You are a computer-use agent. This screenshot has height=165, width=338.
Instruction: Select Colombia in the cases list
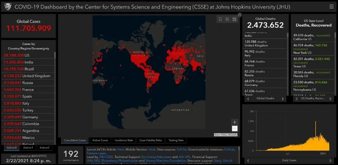28,124
